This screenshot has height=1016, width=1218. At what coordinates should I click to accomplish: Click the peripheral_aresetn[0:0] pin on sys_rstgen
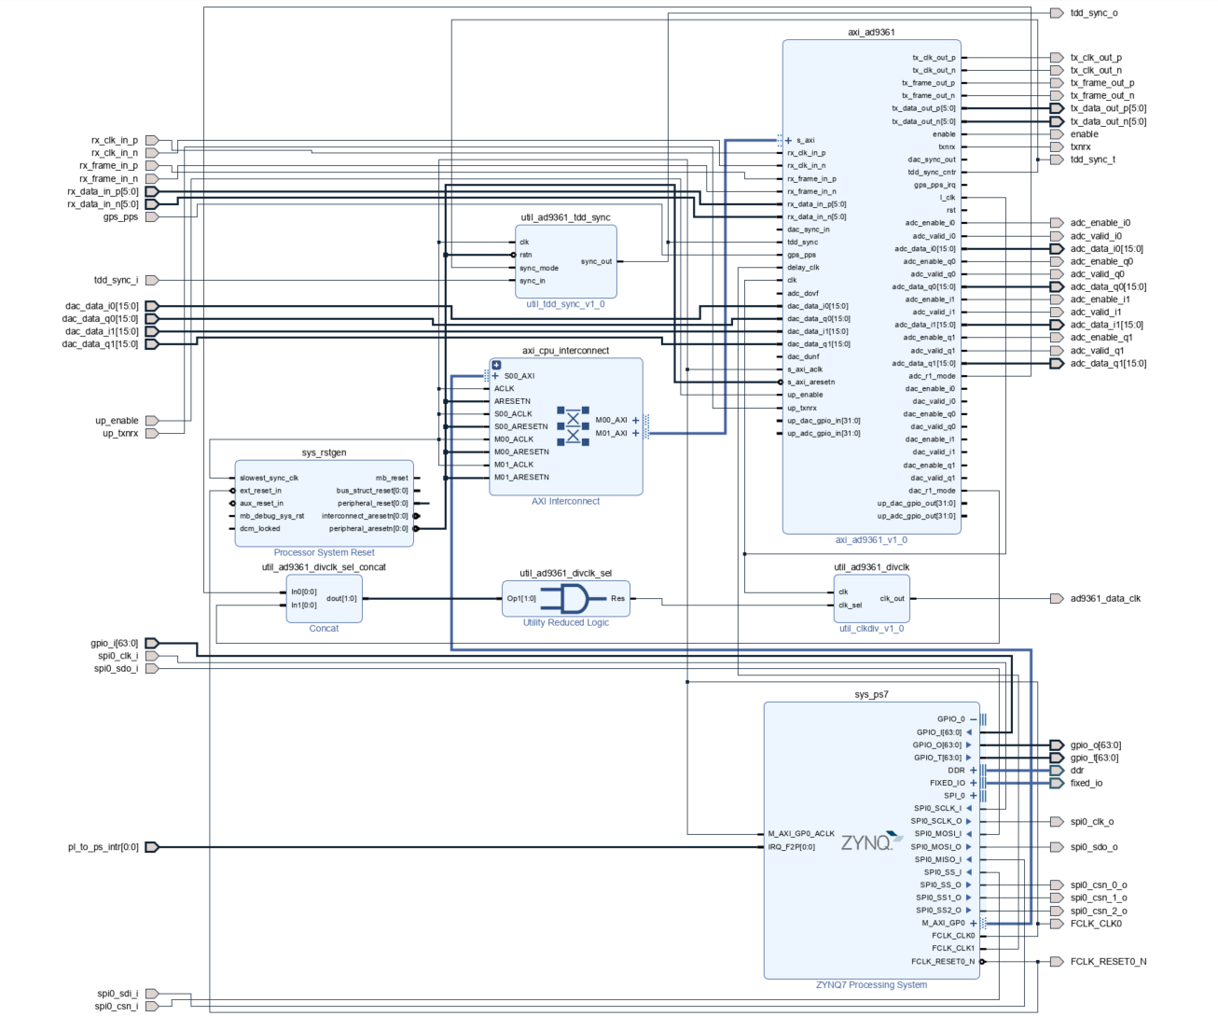point(368,529)
